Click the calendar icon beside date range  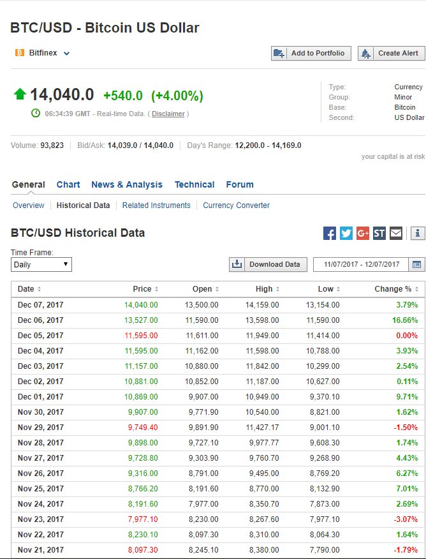pyautogui.click(x=416, y=265)
